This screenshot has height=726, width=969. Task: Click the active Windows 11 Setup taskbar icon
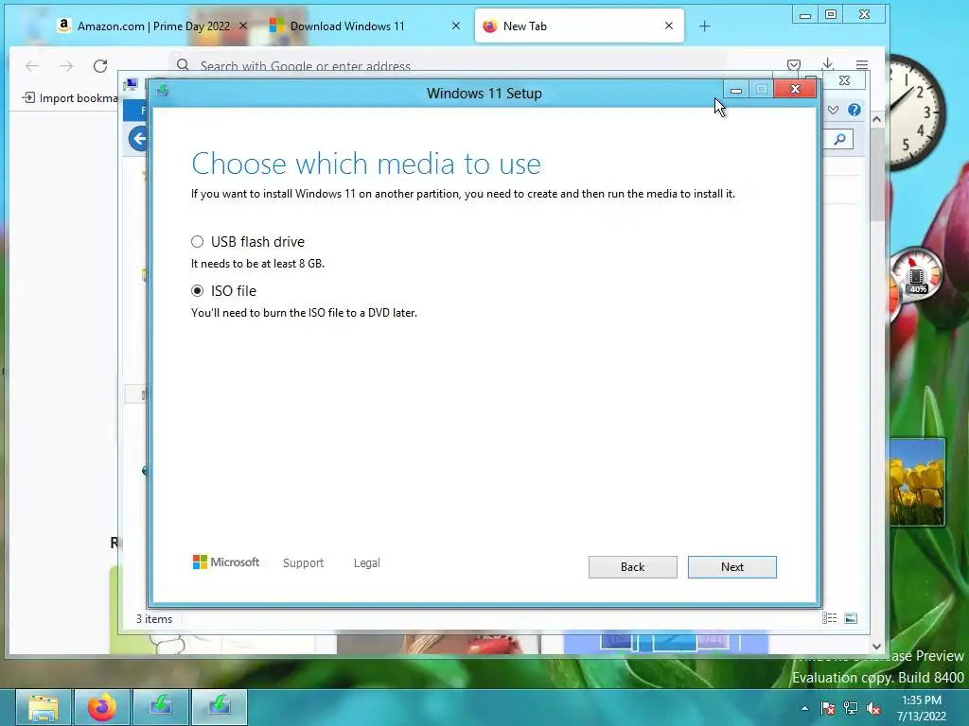[220, 707]
